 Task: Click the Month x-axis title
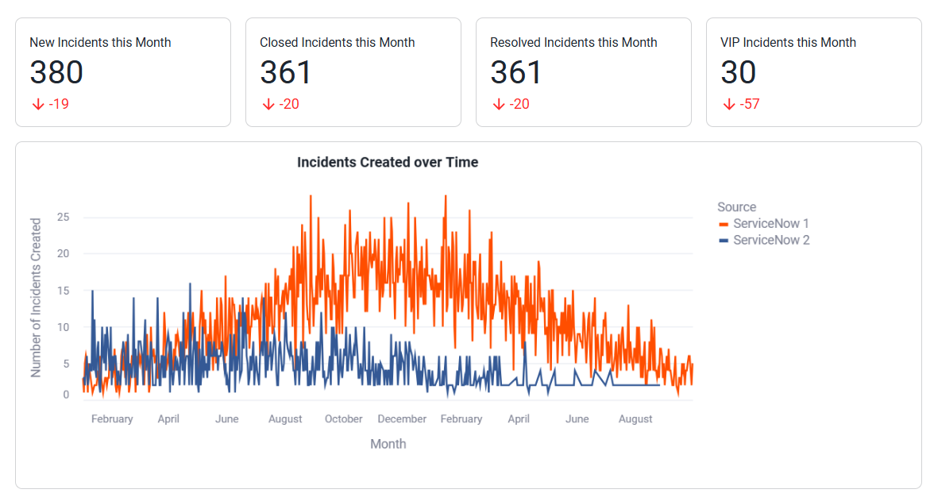coord(388,444)
